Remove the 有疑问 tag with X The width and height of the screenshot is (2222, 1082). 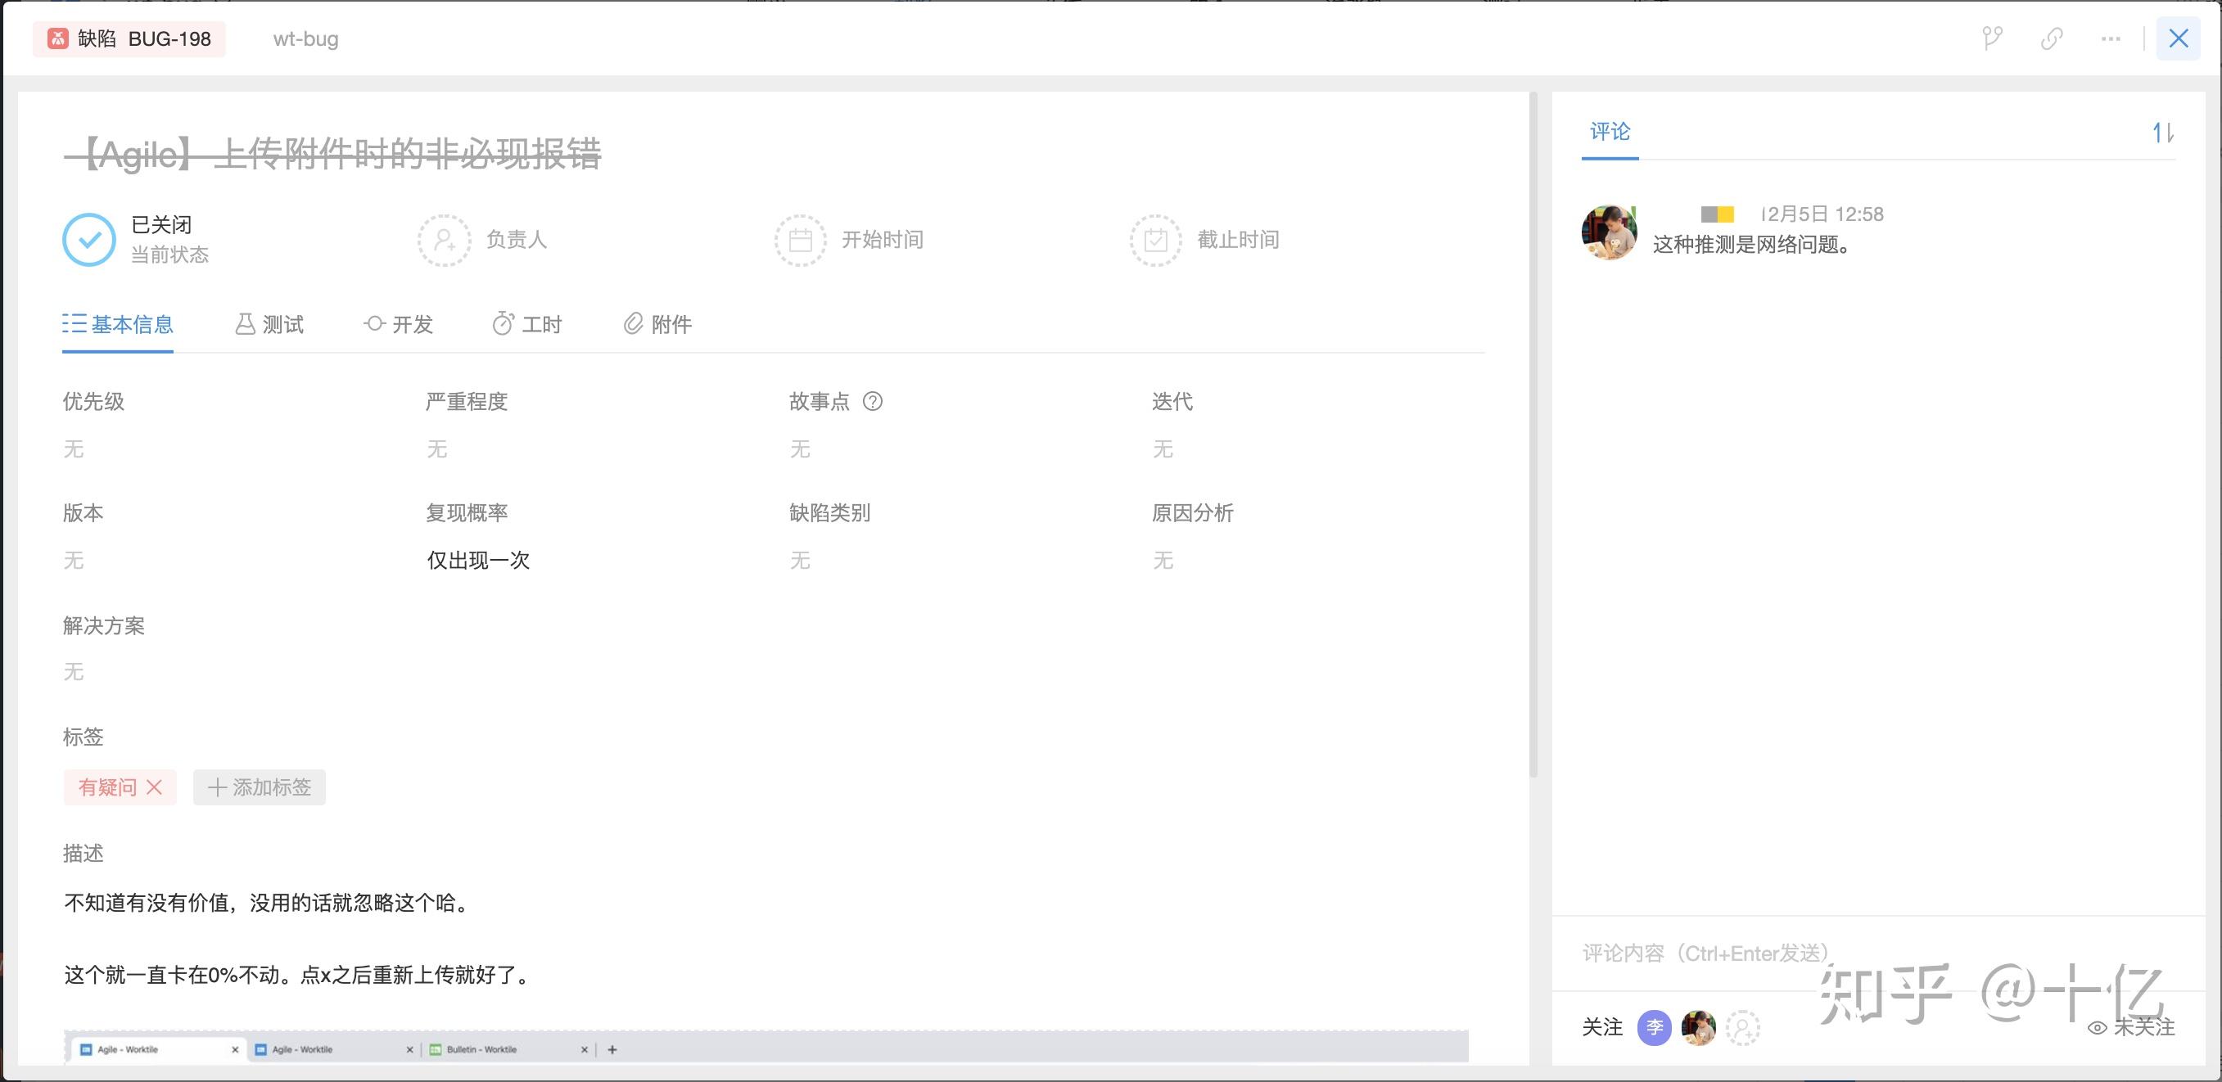click(x=155, y=787)
